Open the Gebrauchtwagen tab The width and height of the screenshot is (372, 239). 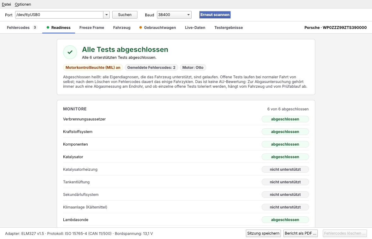[158, 27]
